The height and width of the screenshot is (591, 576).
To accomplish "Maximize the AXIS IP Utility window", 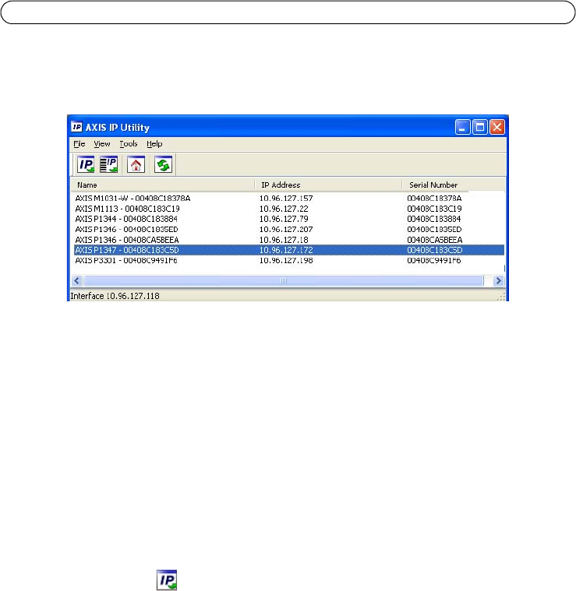I will tap(480, 127).
